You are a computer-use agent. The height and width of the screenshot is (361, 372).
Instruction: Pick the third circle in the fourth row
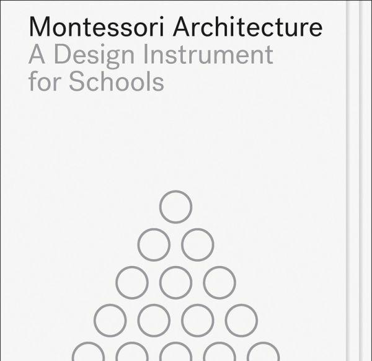pos(198,320)
